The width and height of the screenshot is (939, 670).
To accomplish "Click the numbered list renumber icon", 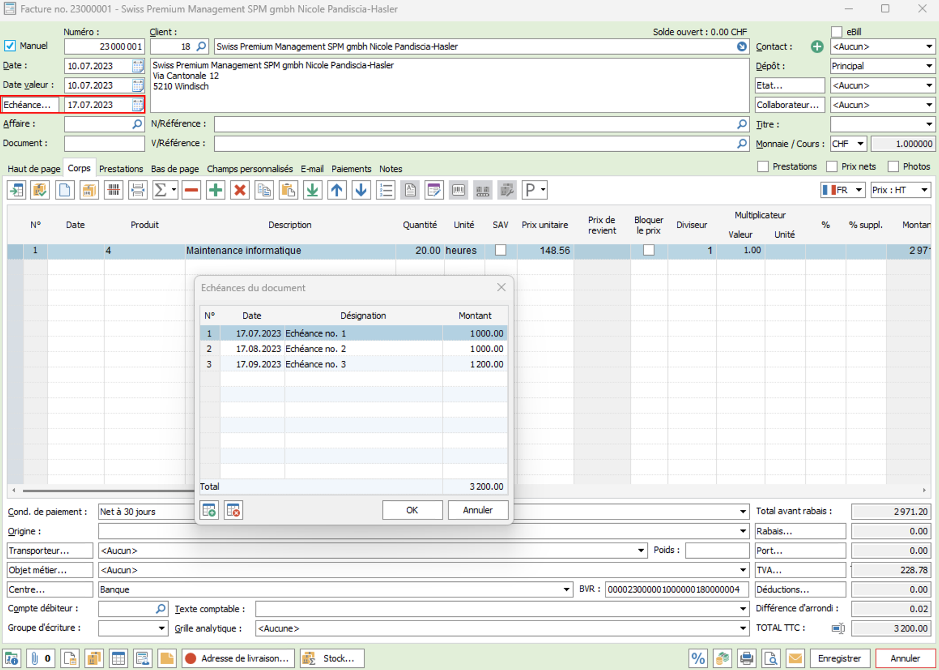I will tap(385, 190).
